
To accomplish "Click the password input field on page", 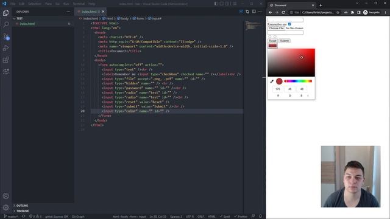I will pos(286,32).
